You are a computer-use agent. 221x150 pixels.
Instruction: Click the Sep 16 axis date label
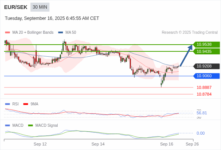[x=167, y=144]
